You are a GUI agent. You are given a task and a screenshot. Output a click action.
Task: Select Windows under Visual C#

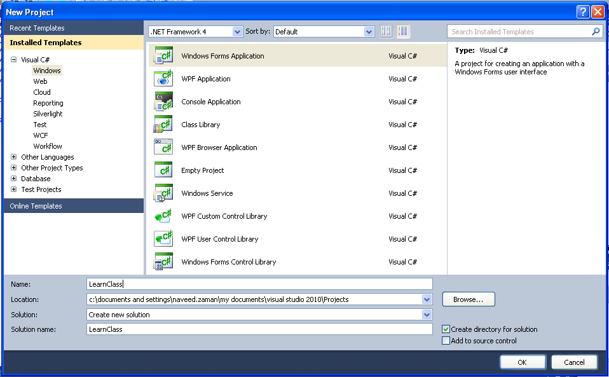[x=47, y=71]
